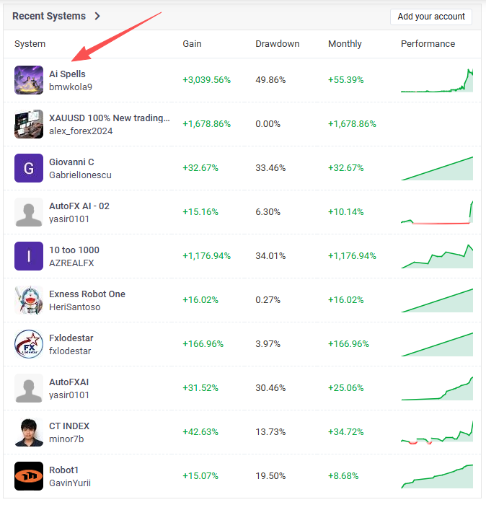The width and height of the screenshot is (486, 510).
Task: Open the AutoFX AI - 02 system
Action: click(79, 206)
